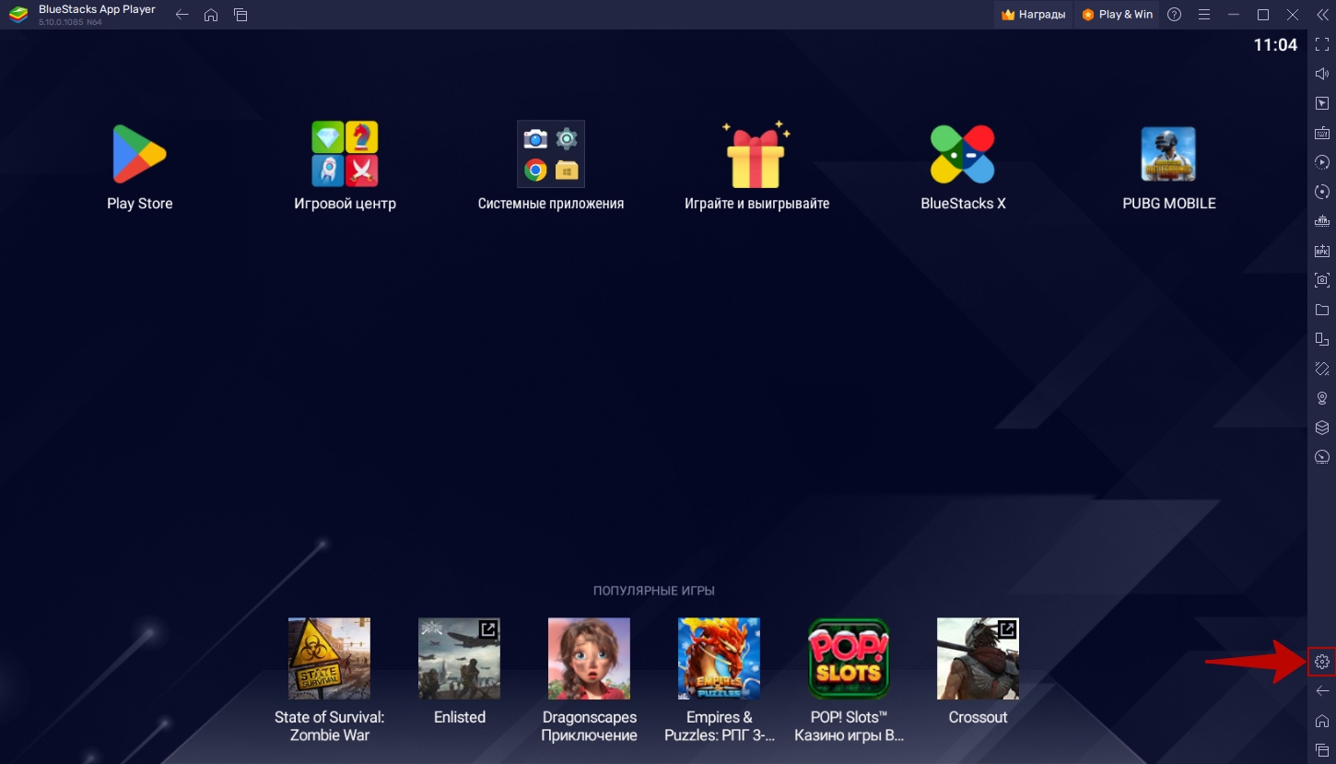Open settings gear in side toolbar
Viewport: 1336px width, 764px height.
(x=1322, y=662)
